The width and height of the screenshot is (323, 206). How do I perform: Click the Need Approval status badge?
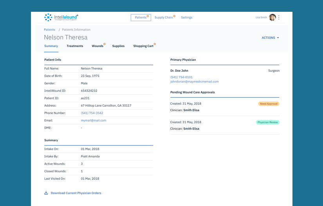pos(269,104)
